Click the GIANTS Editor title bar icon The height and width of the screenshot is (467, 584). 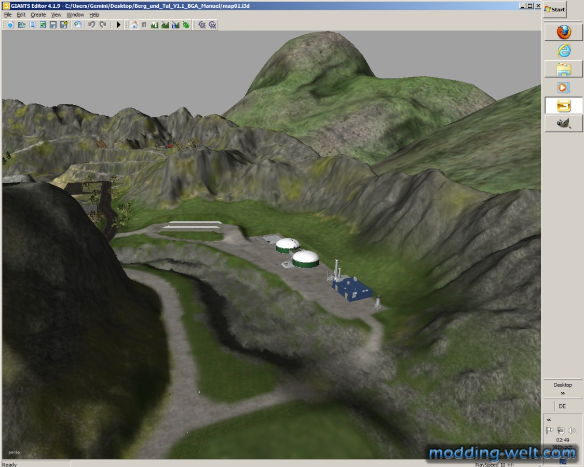(6, 6)
